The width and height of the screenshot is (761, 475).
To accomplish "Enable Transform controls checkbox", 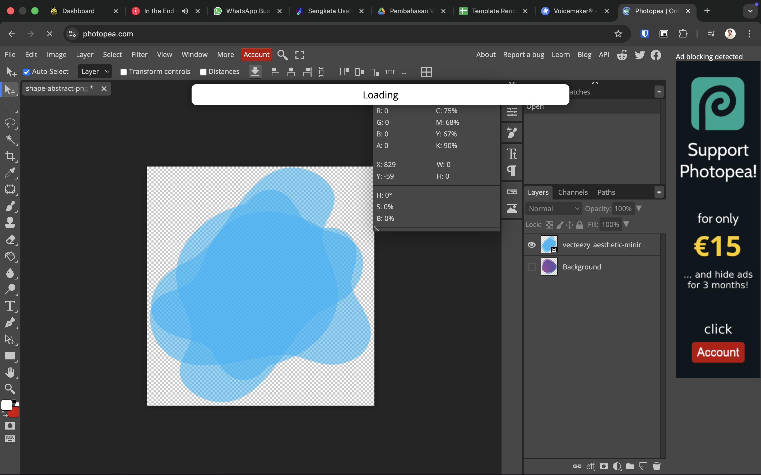I will (124, 72).
